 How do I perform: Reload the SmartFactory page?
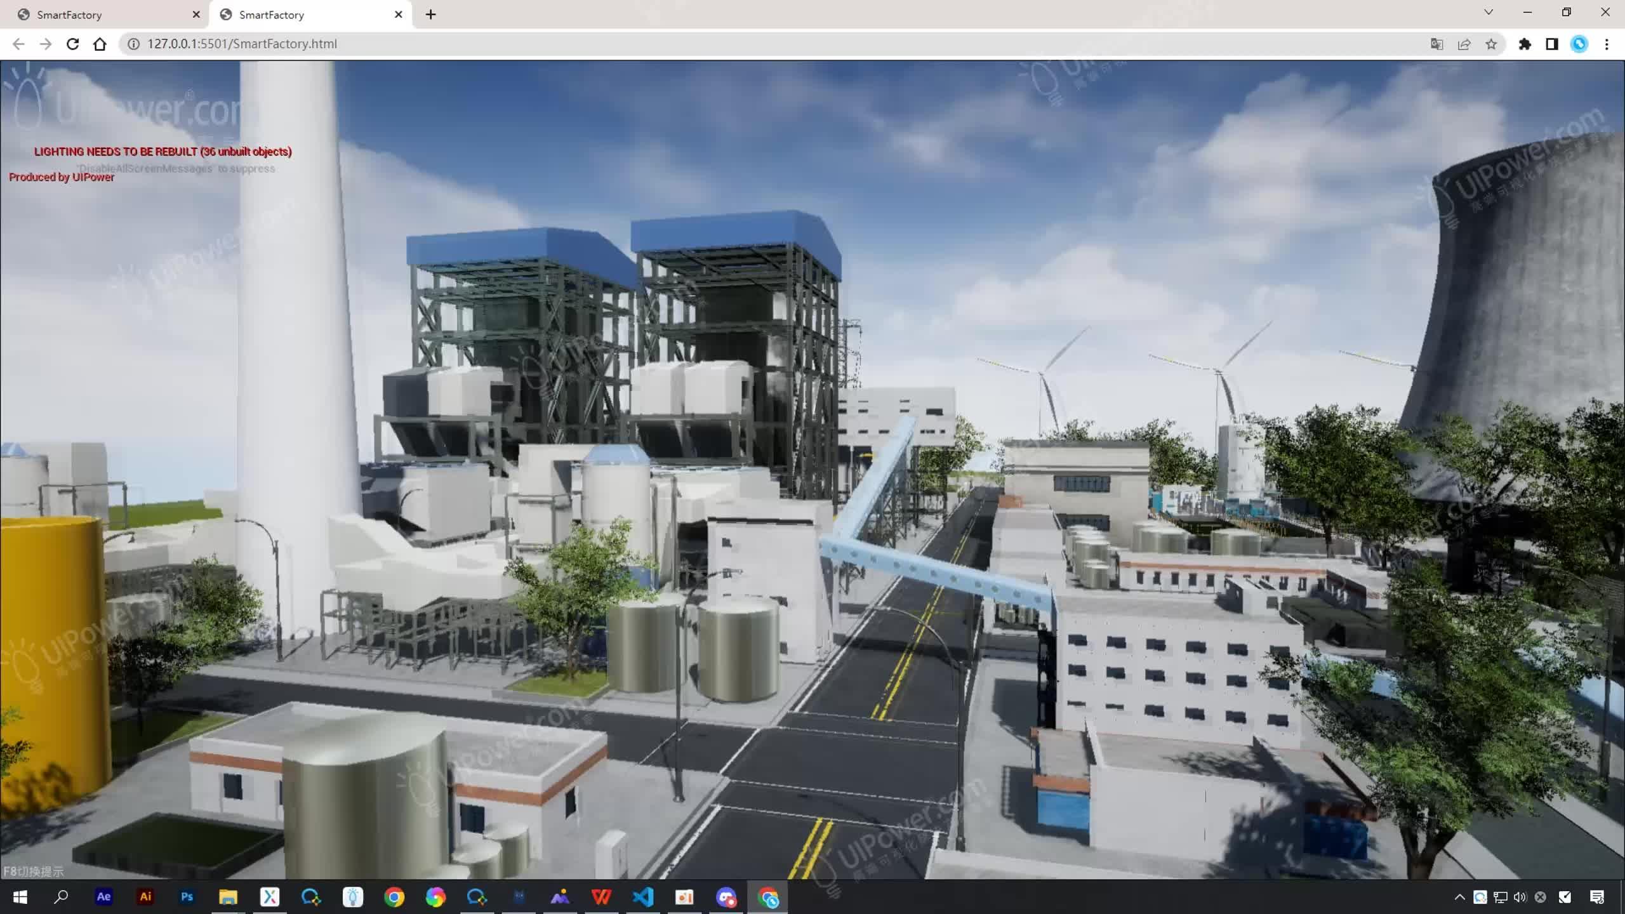[x=72, y=44]
